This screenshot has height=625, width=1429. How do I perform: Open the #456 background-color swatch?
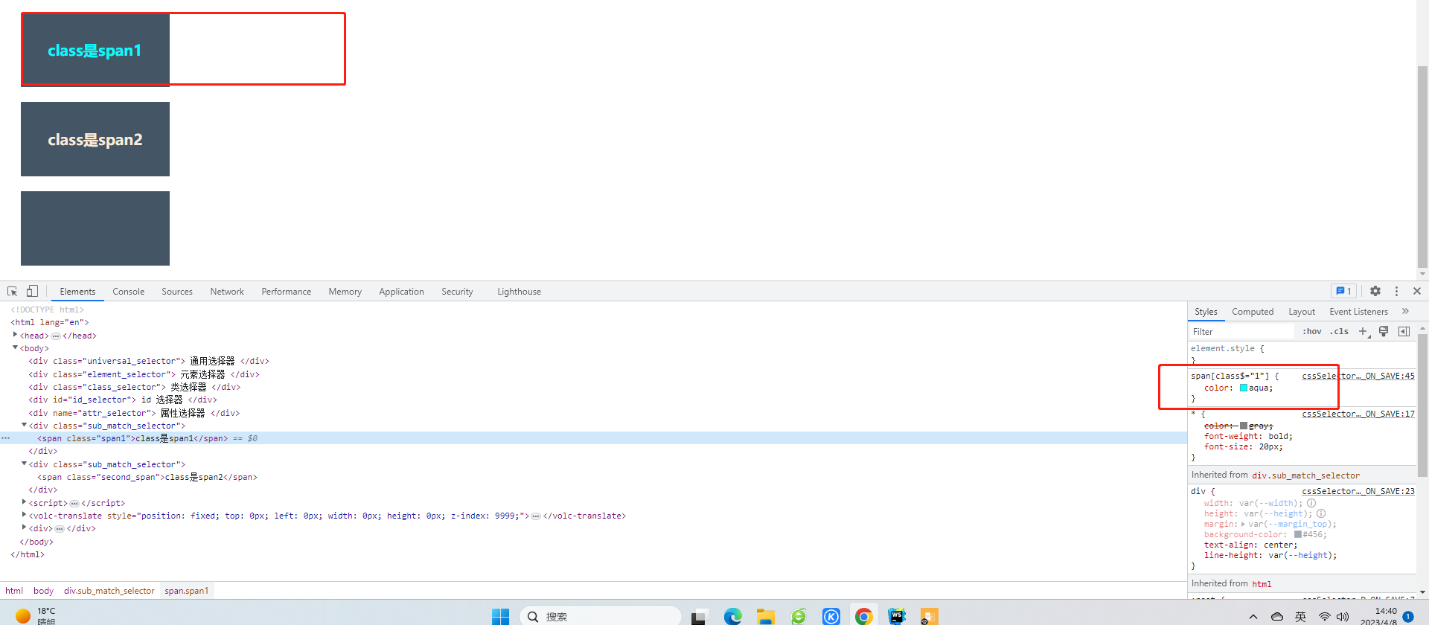point(1298,534)
